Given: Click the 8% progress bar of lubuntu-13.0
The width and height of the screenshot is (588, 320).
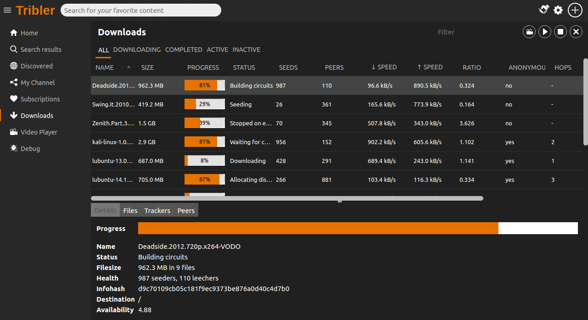Looking at the screenshot, I should point(205,161).
